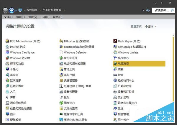Screen dimensions: 177x125
Task: Open the 通知区域图标 link
Action: point(18,103)
